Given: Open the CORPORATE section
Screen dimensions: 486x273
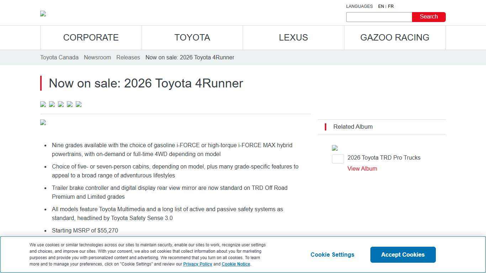Looking at the screenshot, I should tap(91, 37).
